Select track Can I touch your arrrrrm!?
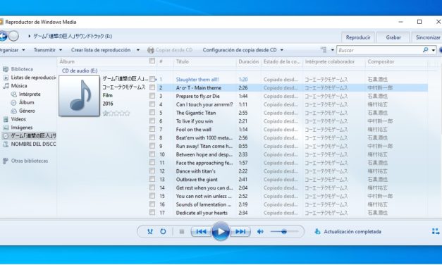The width and height of the screenshot is (442, 265). 204,104
